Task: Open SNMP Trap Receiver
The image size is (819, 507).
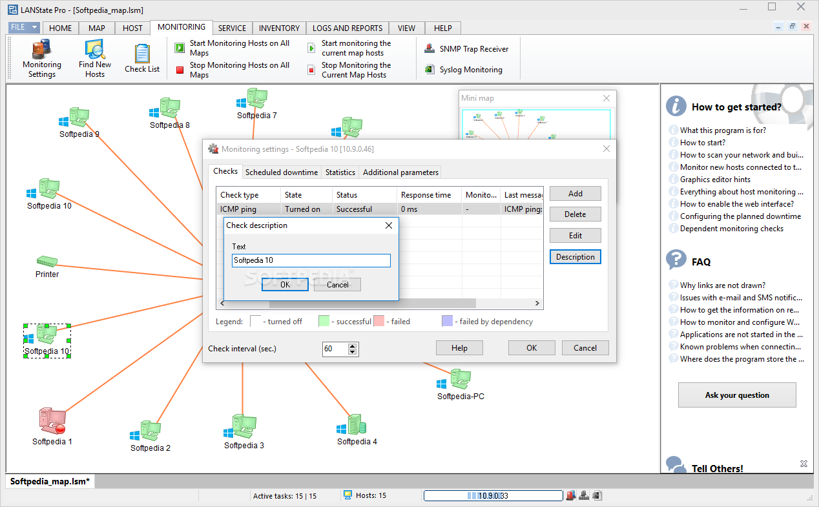Action: [x=466, y=49]
